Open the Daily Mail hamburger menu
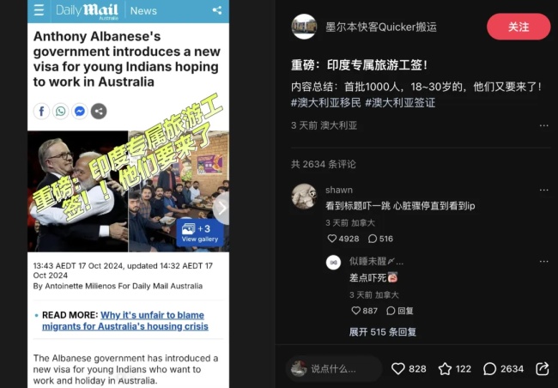This screenshot has height=388, width=558. point(39,10)
